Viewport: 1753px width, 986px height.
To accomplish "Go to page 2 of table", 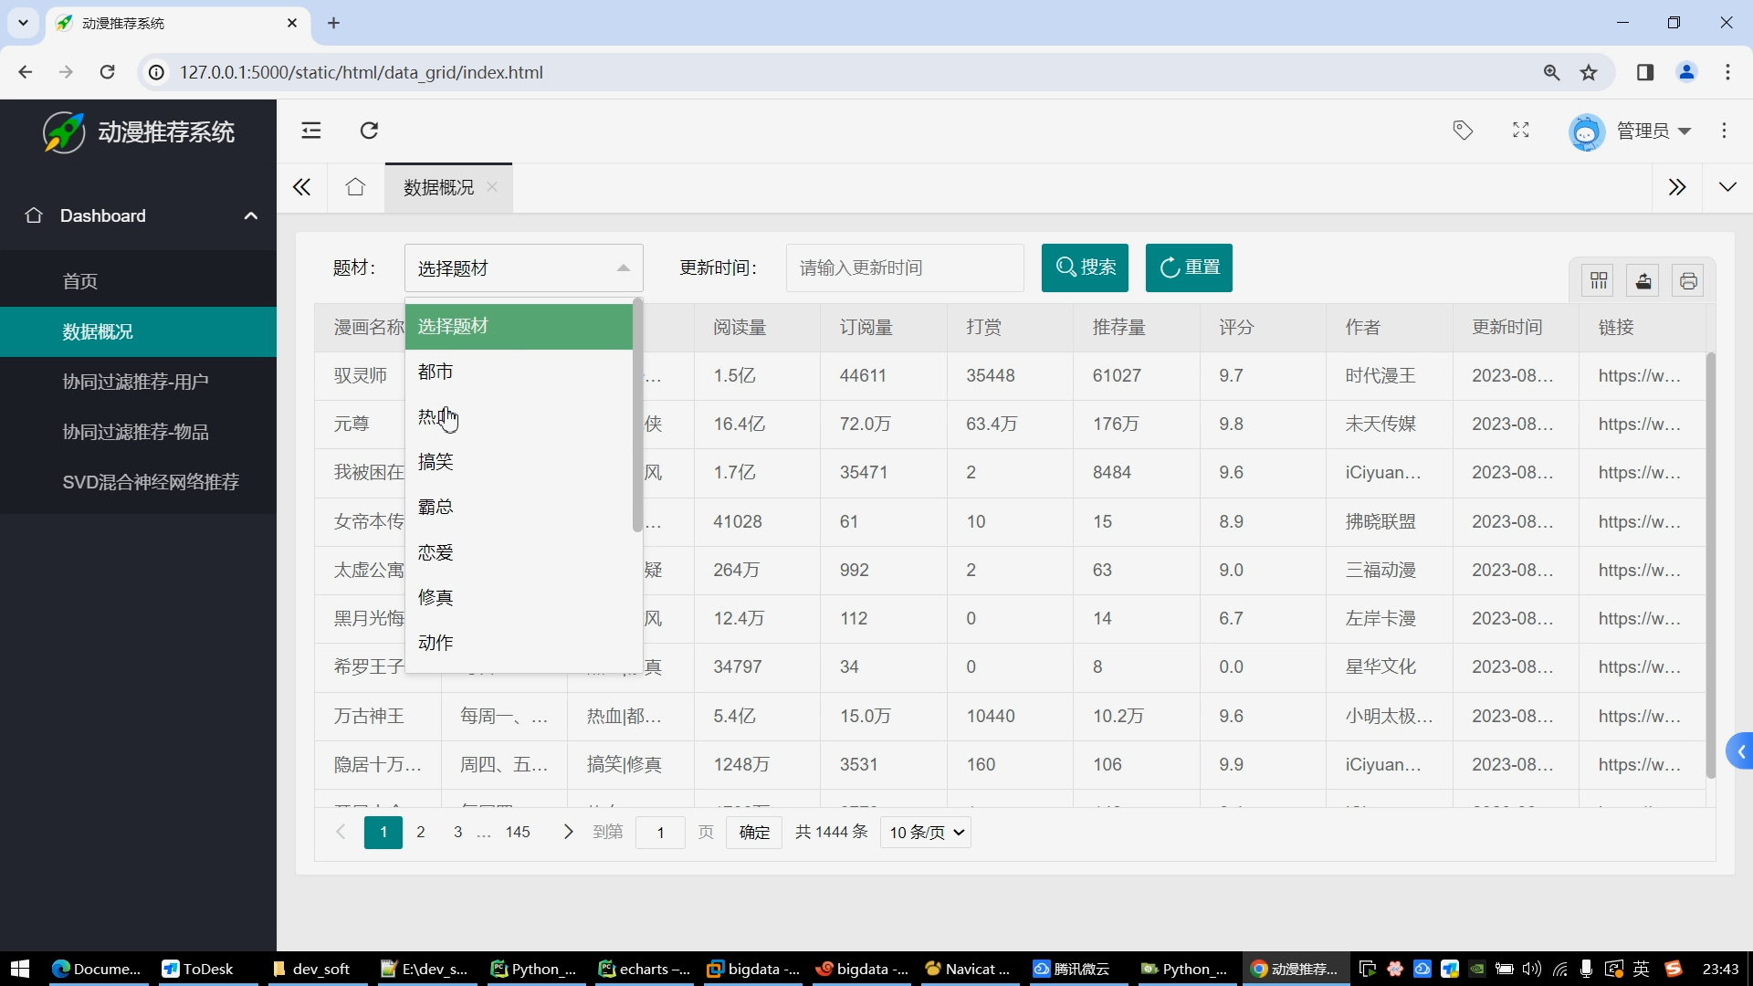I will tap(421, 832).
